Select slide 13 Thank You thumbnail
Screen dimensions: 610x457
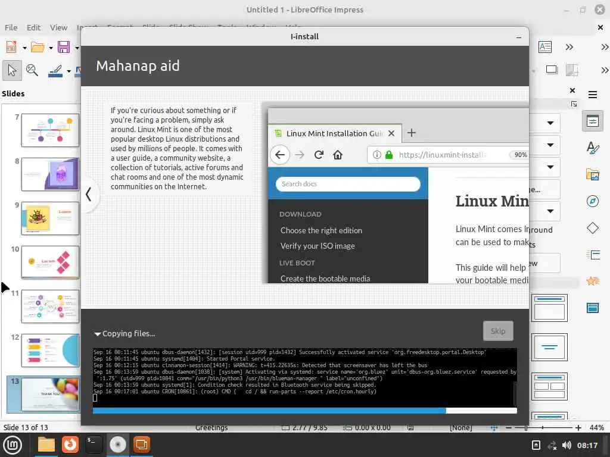(x=50, y=395)
